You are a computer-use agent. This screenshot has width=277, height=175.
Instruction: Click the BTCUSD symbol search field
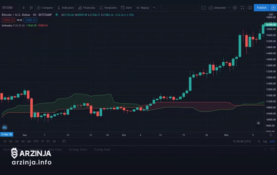point(8,8)
